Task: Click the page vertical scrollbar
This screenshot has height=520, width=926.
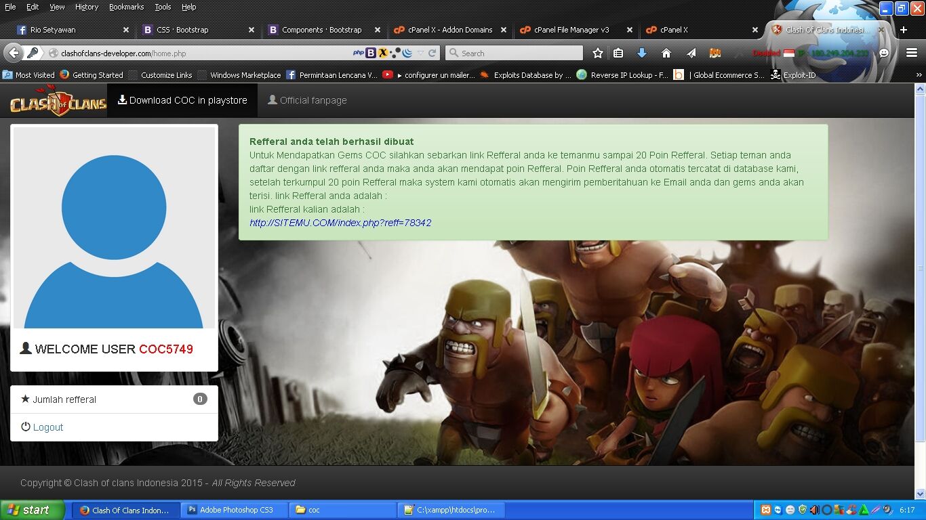Action: click(920, 267)
